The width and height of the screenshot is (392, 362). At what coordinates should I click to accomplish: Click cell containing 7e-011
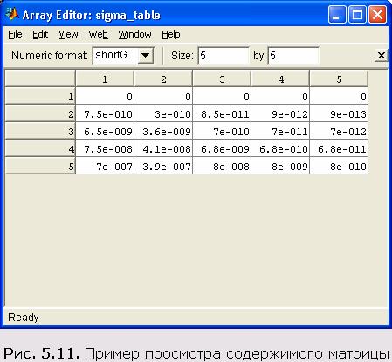[x=280, y=131]
